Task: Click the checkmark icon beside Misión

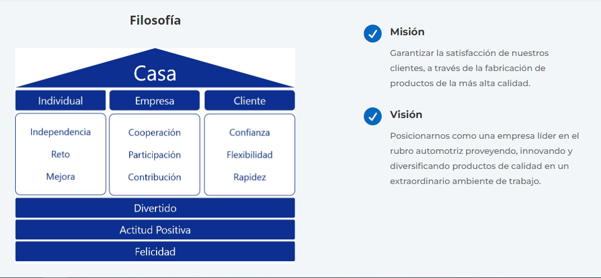Action: (x=373, y=34)
